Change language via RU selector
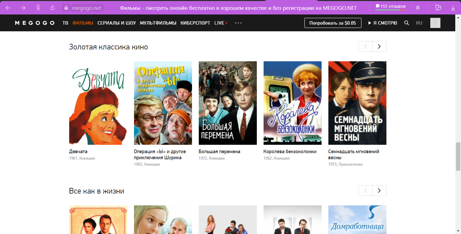Viewport: 461px width, 234px height. tap(419, 23)
